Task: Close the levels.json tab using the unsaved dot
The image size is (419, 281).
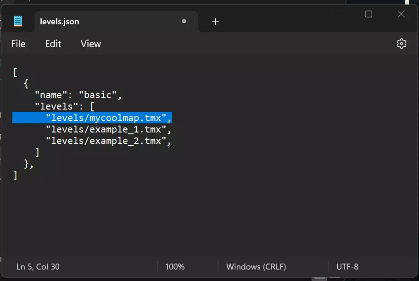Action: 184,21
